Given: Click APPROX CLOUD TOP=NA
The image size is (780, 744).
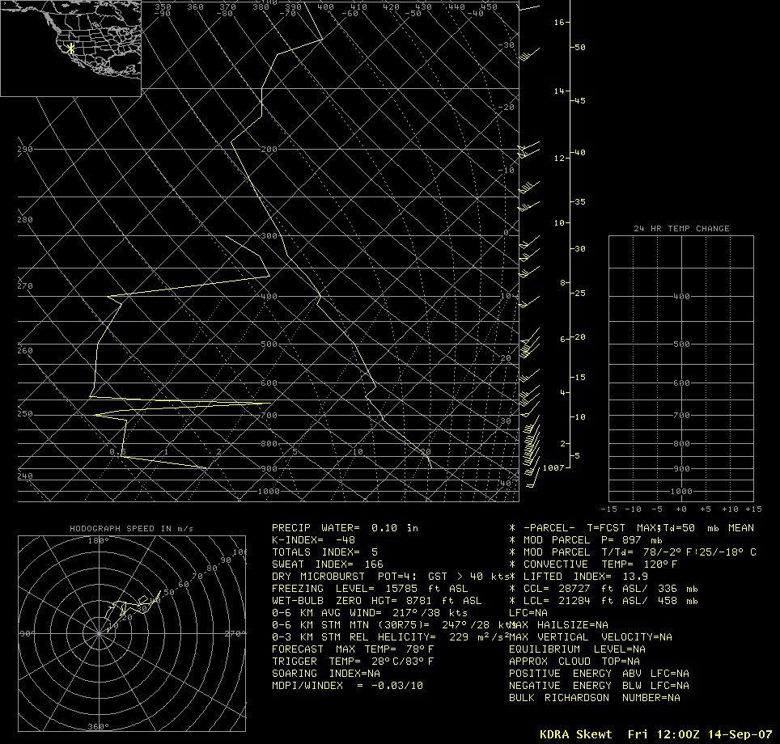Looking at the screenshot, I should pos(574,662).
